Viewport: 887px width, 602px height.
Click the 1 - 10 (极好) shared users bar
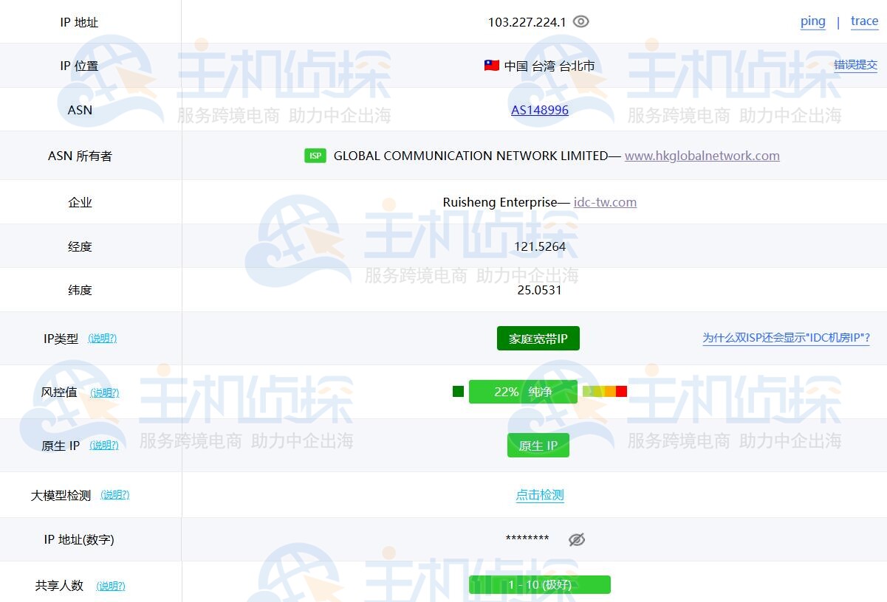coord(539,585)
